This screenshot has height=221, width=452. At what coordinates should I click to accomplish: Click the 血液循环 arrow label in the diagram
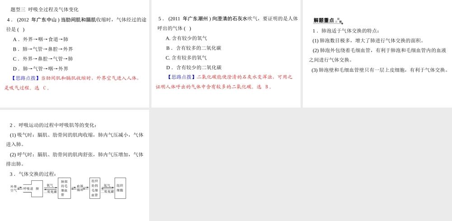(x=80, y=188)
